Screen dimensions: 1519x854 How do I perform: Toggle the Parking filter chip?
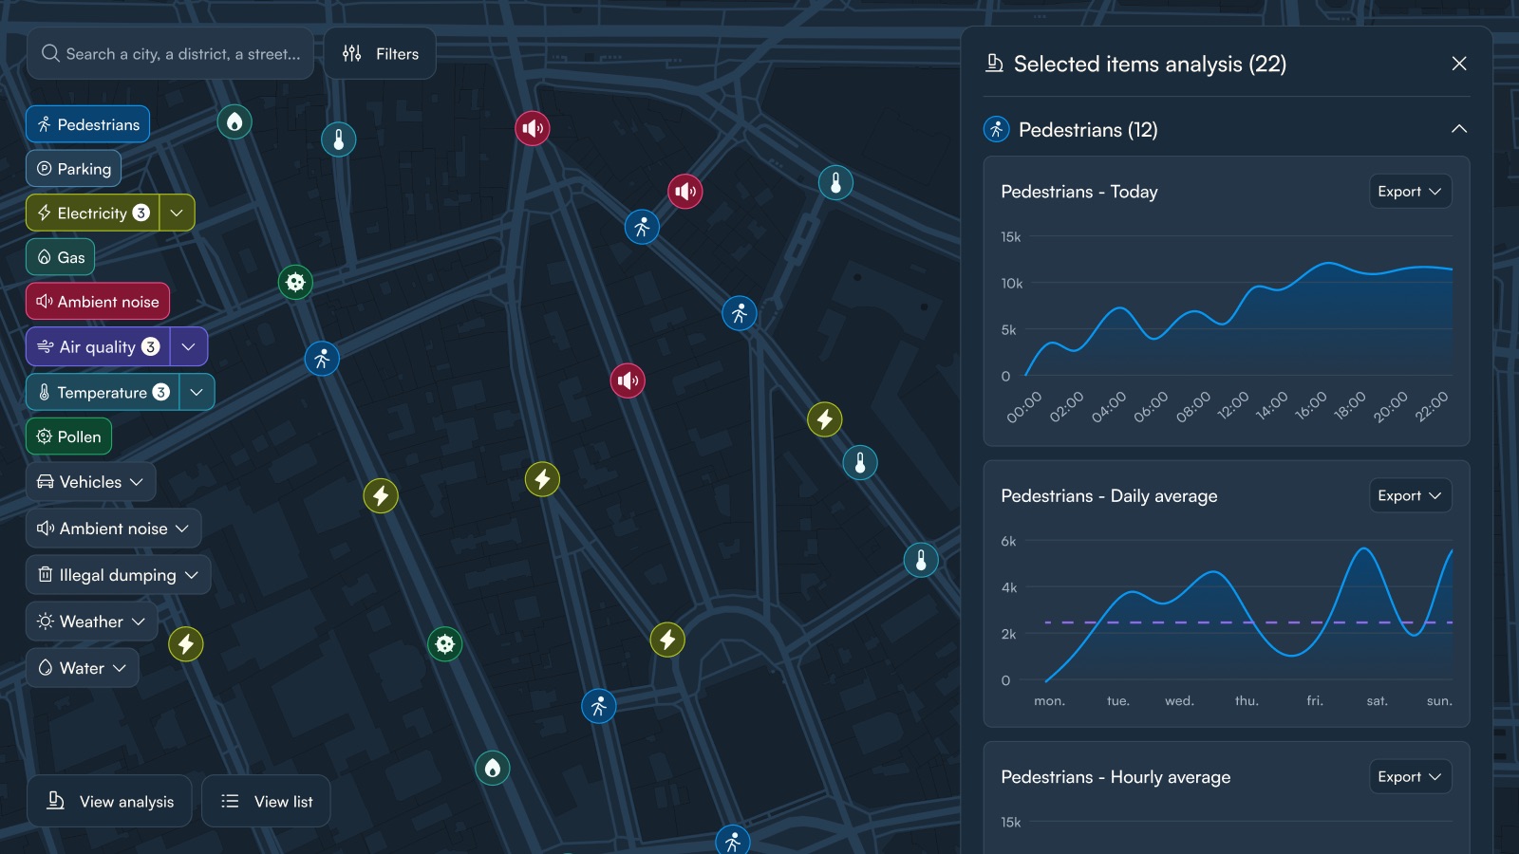[74, 169]
